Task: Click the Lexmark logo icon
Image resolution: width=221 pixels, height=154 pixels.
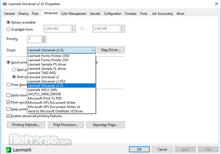Action: pyautogui.click(x=9, y=150)
